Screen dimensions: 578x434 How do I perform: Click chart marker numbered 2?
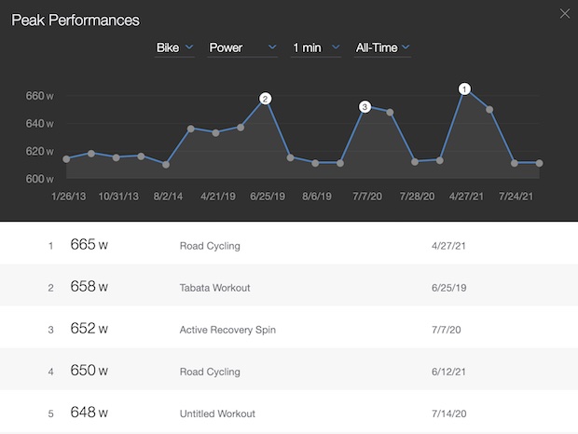266,99
